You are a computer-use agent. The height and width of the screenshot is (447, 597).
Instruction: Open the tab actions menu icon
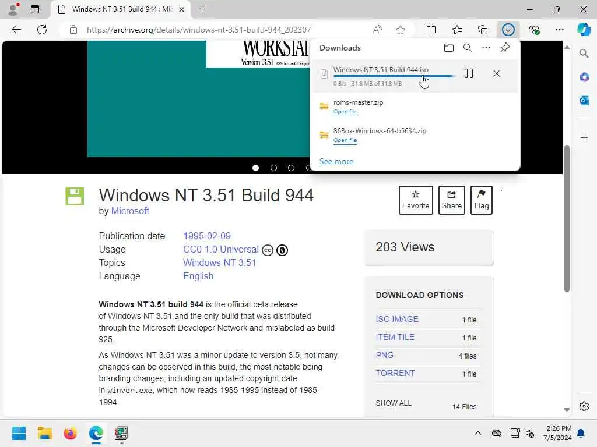35,9
